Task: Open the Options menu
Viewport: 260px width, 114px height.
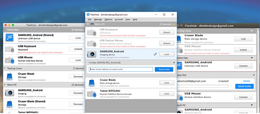Action: (108, 19)
